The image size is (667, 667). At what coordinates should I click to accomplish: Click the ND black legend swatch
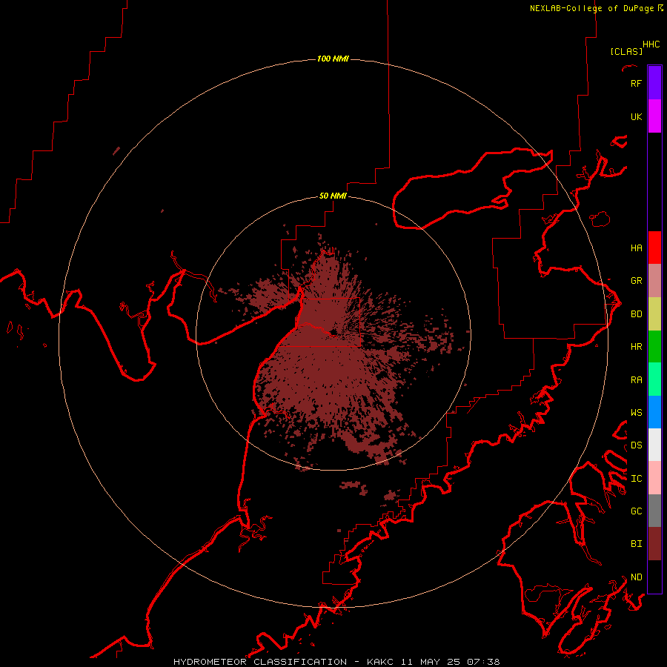[654, 577]
